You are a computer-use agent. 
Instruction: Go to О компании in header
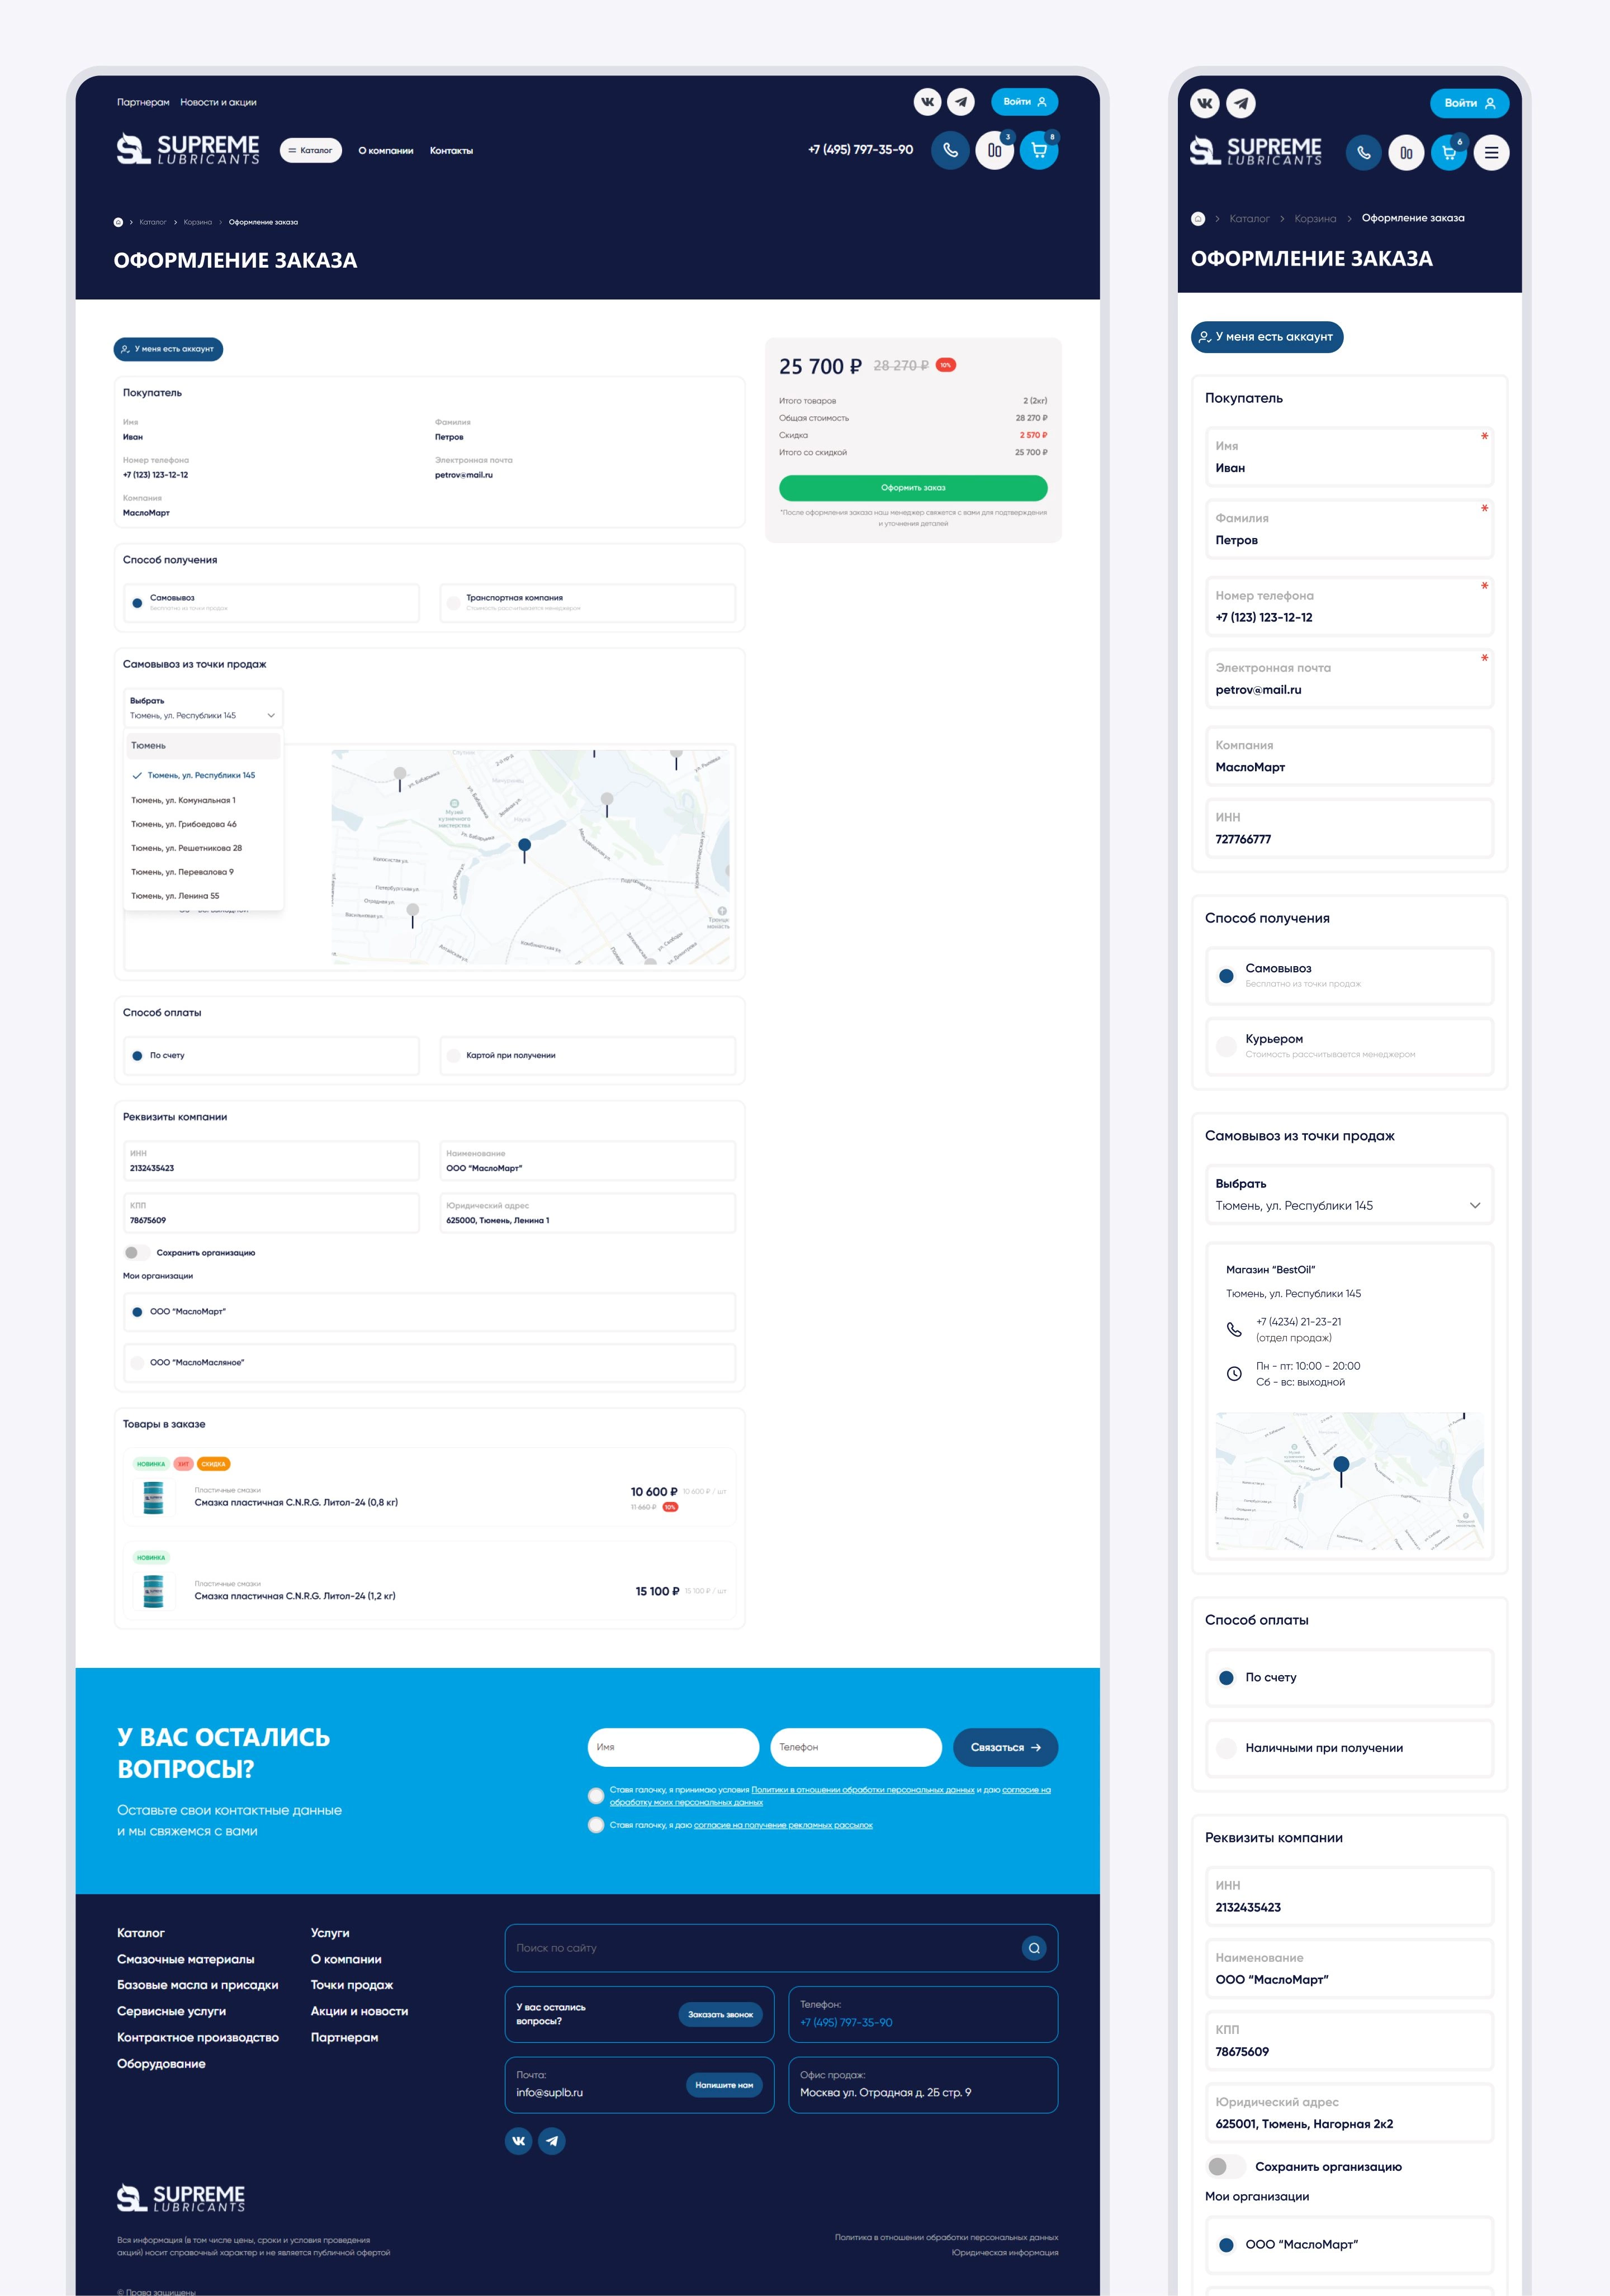tap(386, 151)
